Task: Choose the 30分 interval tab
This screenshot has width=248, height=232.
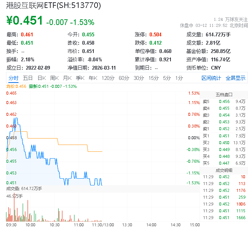Action: pos(139,78)
